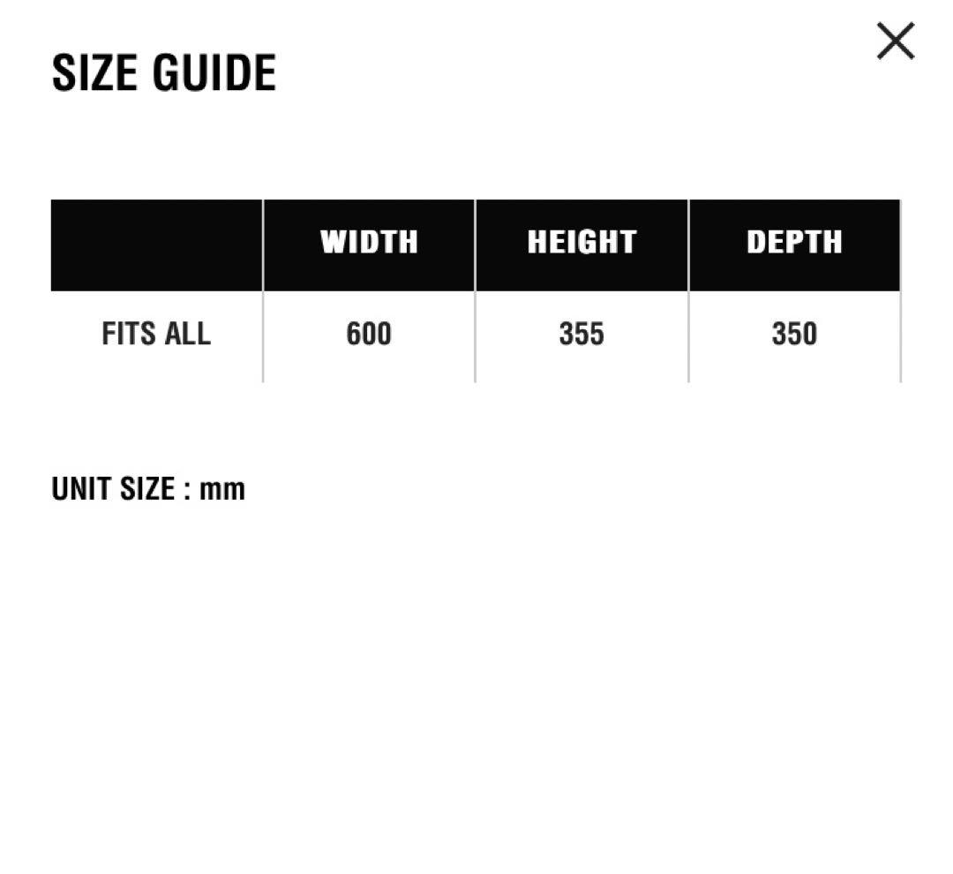Click the blank header cell above FITS ALL
Screen dimensions: 953x874
click(x=156, y=245)
